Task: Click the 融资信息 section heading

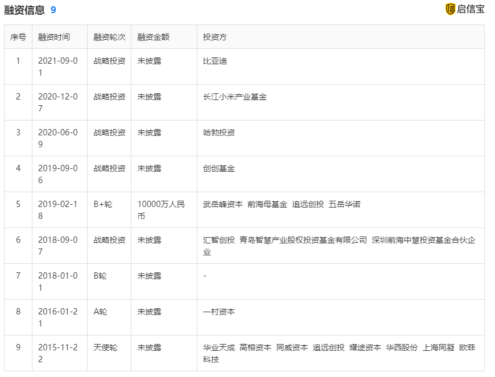Action: coord(24,10)
